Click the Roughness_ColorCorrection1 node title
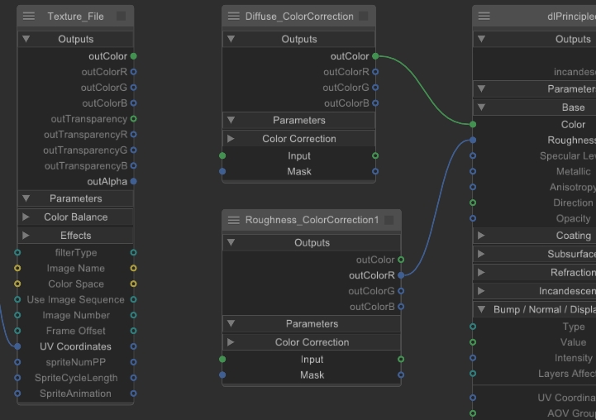This screenshot has width=596, height=420. pyautogui.click(x=312, y=220)
